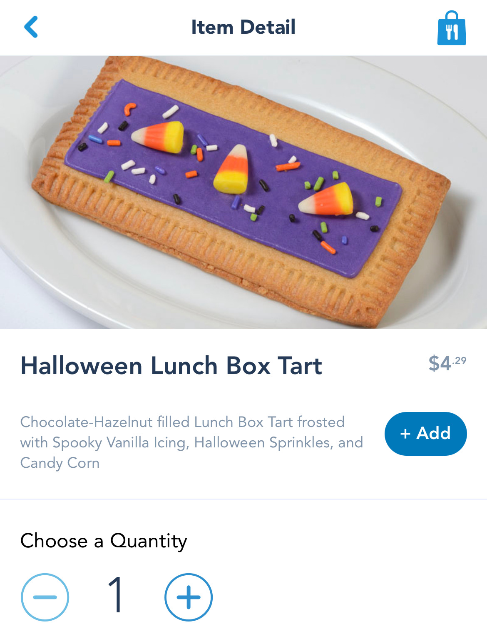
Task: Decrease quantity with the minus button
Action: click(x=45, y=597)
